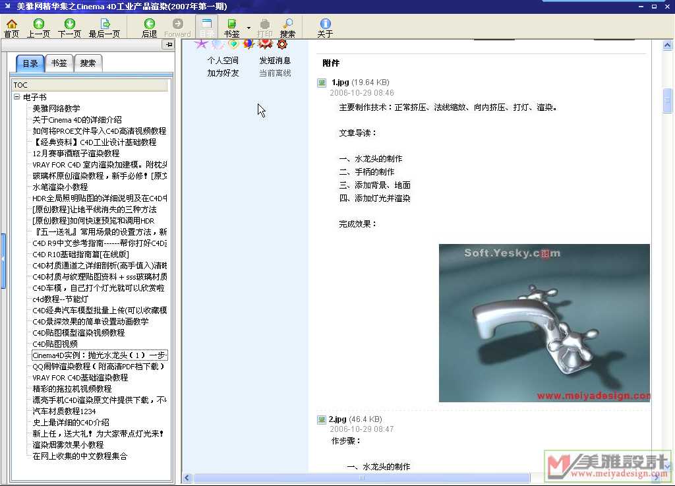This screenshot has width=675, height=486.
Task: Select the TOC header
Action: pos(90,85)
